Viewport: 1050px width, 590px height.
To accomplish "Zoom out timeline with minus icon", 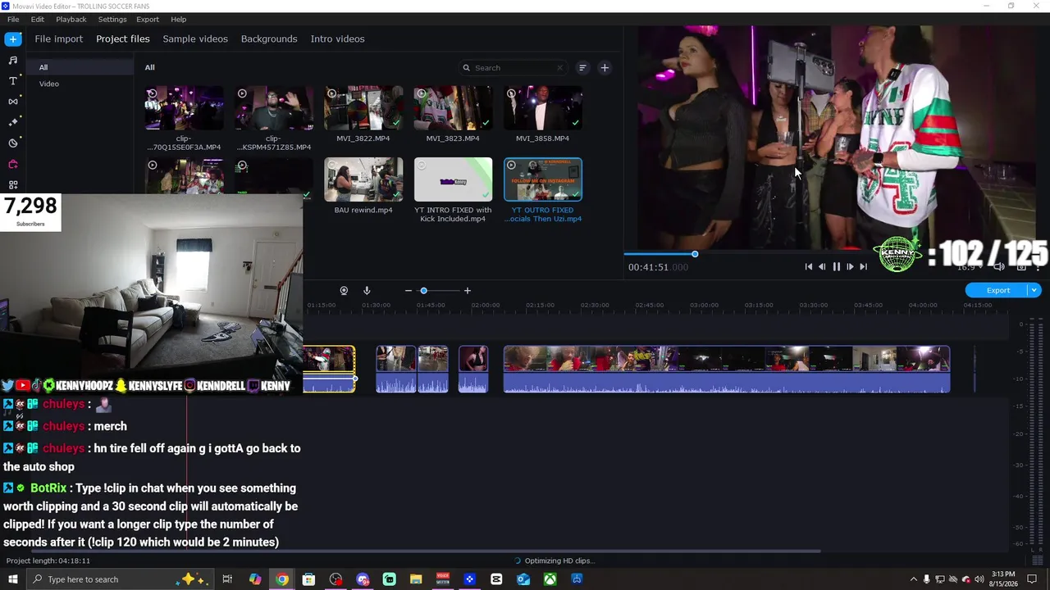I will [408, 290].
